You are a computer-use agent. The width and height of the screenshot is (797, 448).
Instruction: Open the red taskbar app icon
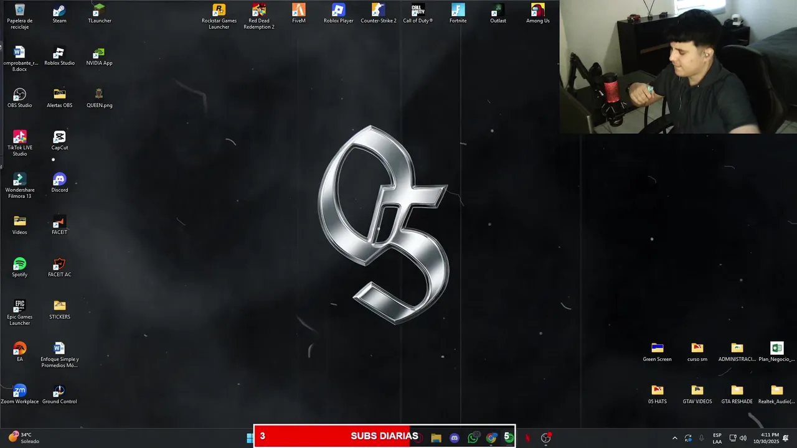(x=527, y=438)
